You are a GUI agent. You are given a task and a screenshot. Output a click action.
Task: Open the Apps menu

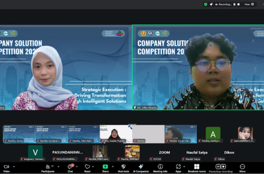tap(178, 168)
